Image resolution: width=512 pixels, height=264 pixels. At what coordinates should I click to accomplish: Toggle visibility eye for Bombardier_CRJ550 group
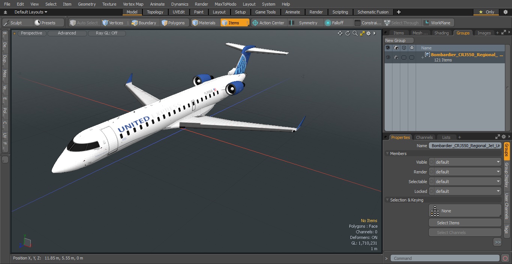coord(388,57)
